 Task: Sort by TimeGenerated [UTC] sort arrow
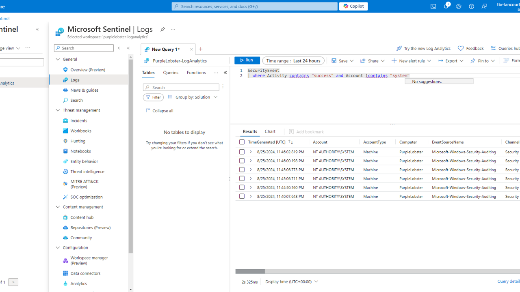click(x=290, y=142)
